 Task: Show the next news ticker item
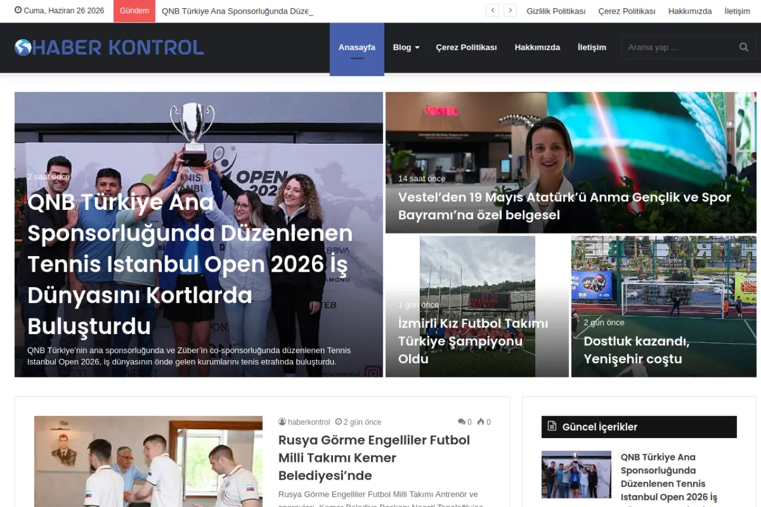[510, 11]
